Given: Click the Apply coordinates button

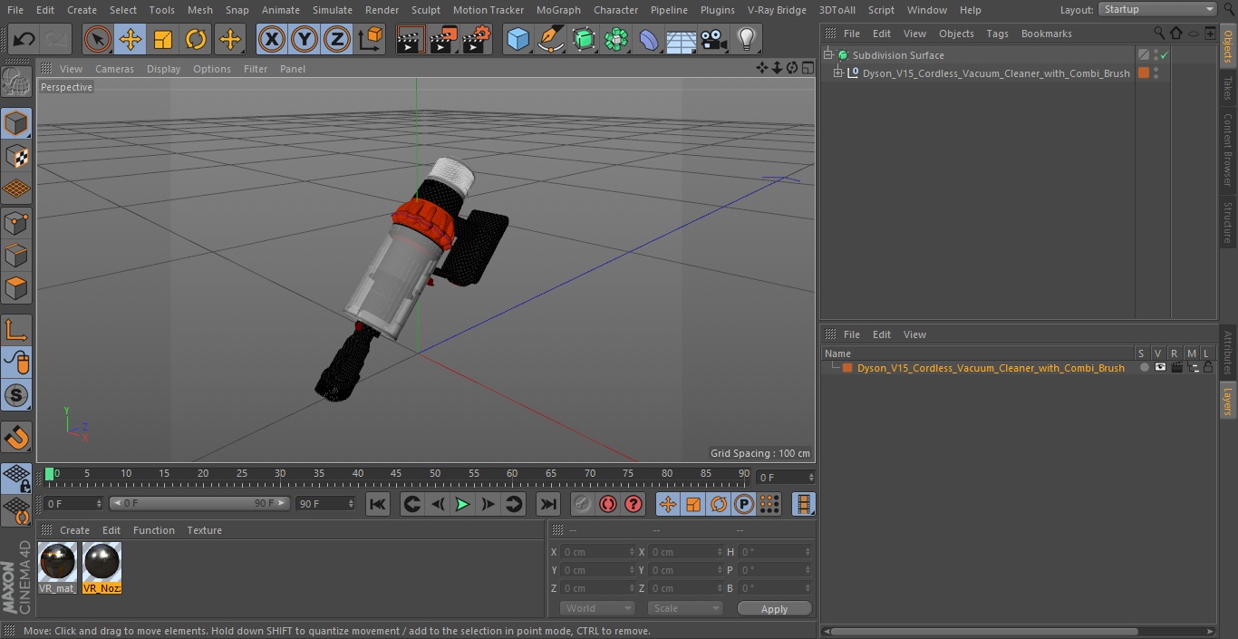Looking at the screenshot, I should point(774,609).
